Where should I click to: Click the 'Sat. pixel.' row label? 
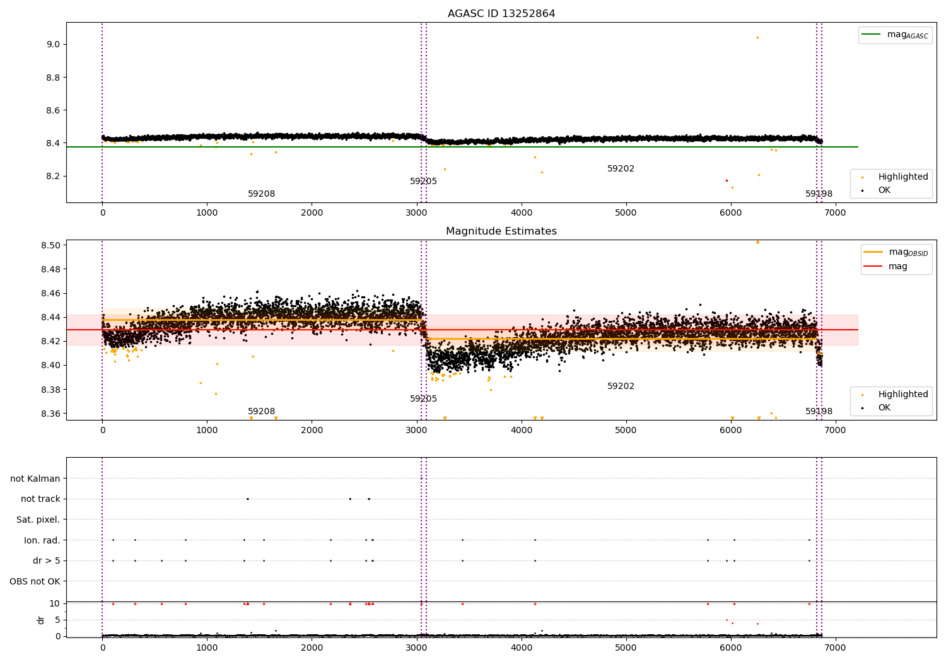[x=38, y=520]
